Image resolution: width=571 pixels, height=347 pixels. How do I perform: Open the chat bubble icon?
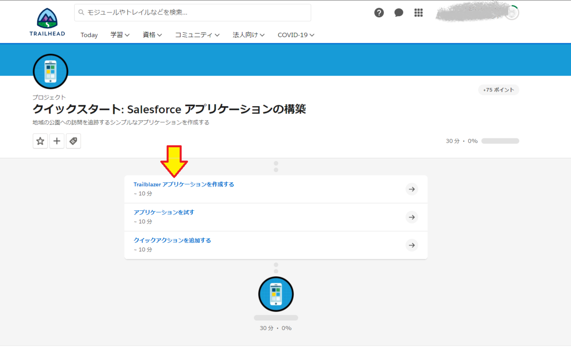point(399,13)
